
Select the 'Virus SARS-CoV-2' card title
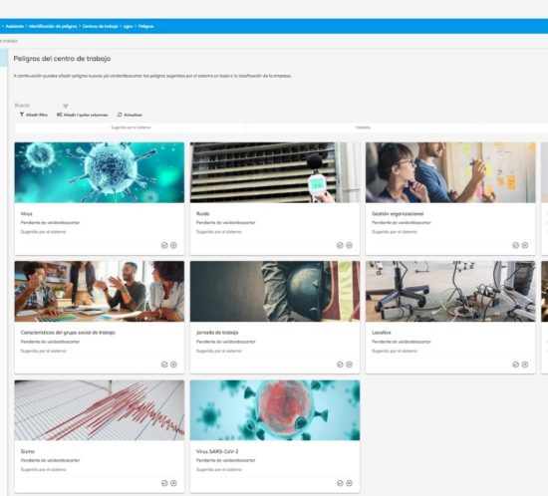[217, 451]
